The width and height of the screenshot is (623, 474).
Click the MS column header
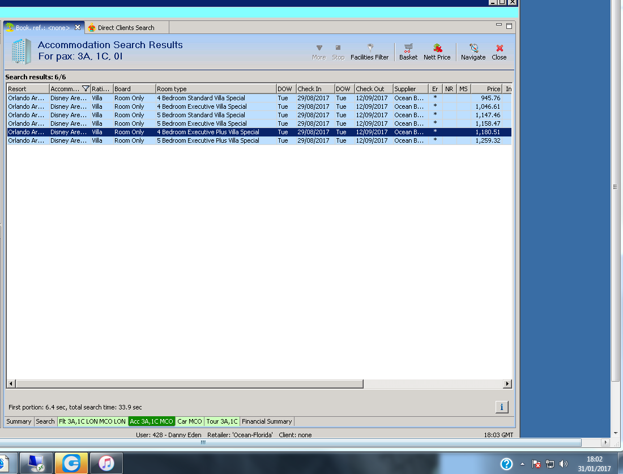point(464,89)
